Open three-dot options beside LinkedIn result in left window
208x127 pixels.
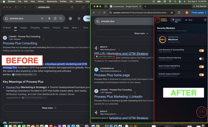[44, 39]
